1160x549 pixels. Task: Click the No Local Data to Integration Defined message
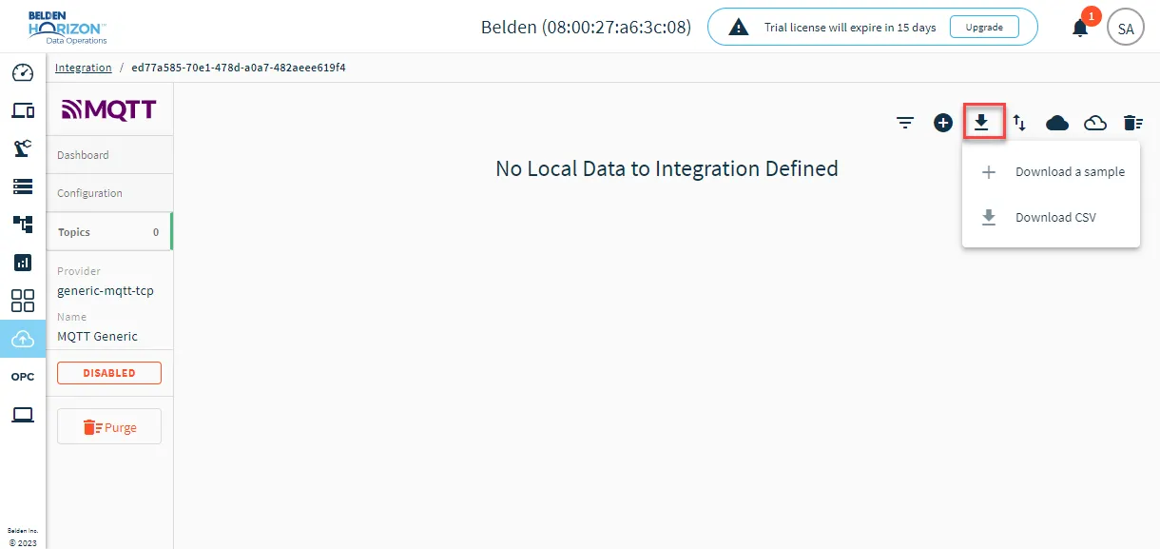[x=667, y=169]
